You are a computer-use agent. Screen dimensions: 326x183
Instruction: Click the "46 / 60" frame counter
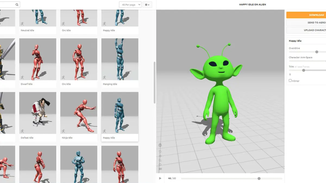click(x=172, y=178)
